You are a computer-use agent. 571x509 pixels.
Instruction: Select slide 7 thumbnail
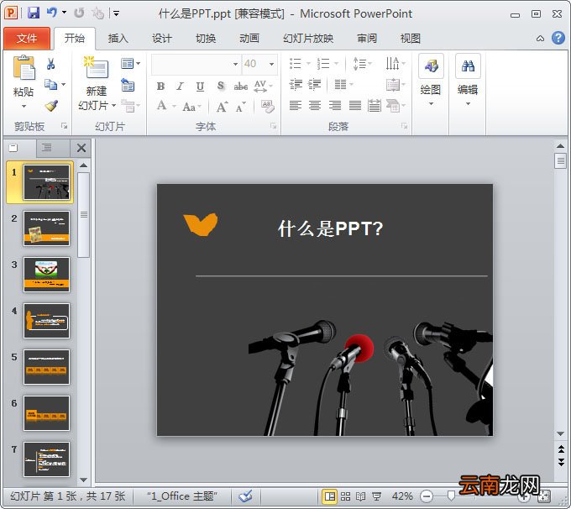coord(46,459)
